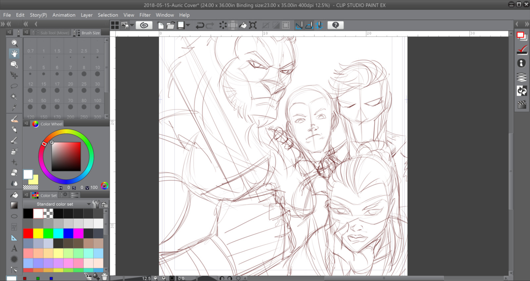Open dropdown arrow beside the layout switch icon
This screenshot has width=530, height=281.
pos(132,25)
